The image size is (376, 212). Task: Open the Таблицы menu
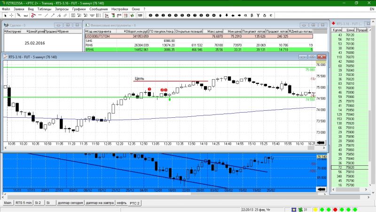click(x=44, y=9)
